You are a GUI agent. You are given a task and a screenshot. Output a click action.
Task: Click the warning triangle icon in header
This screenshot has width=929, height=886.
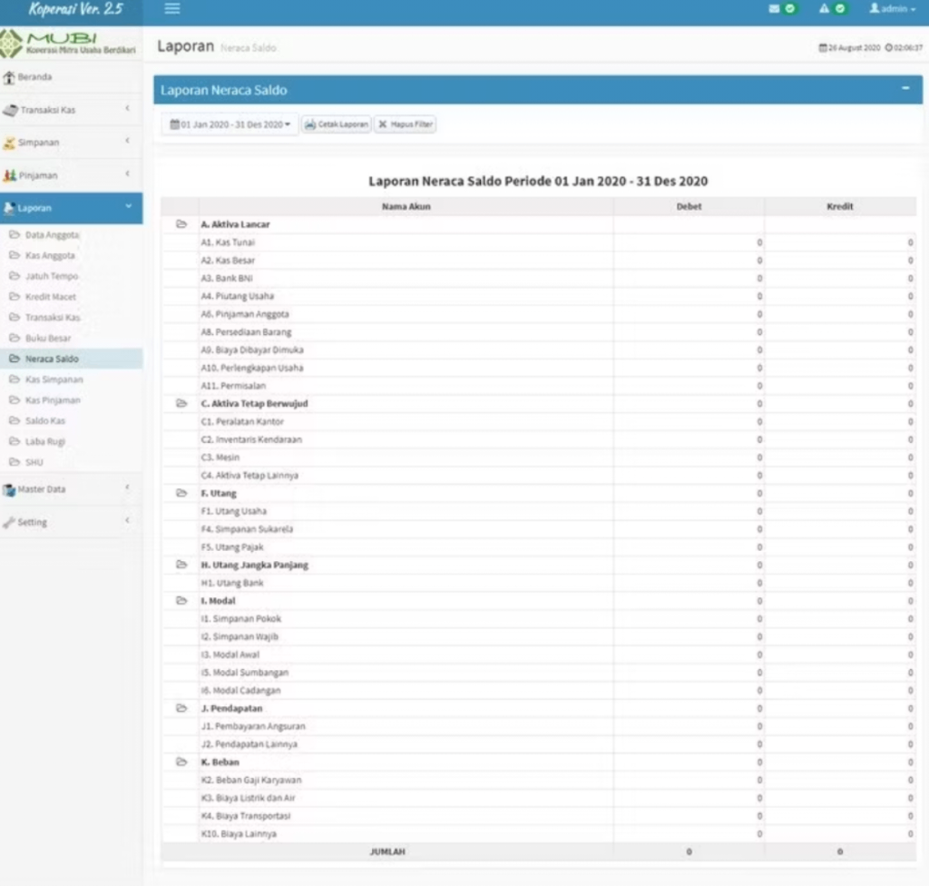823,8
